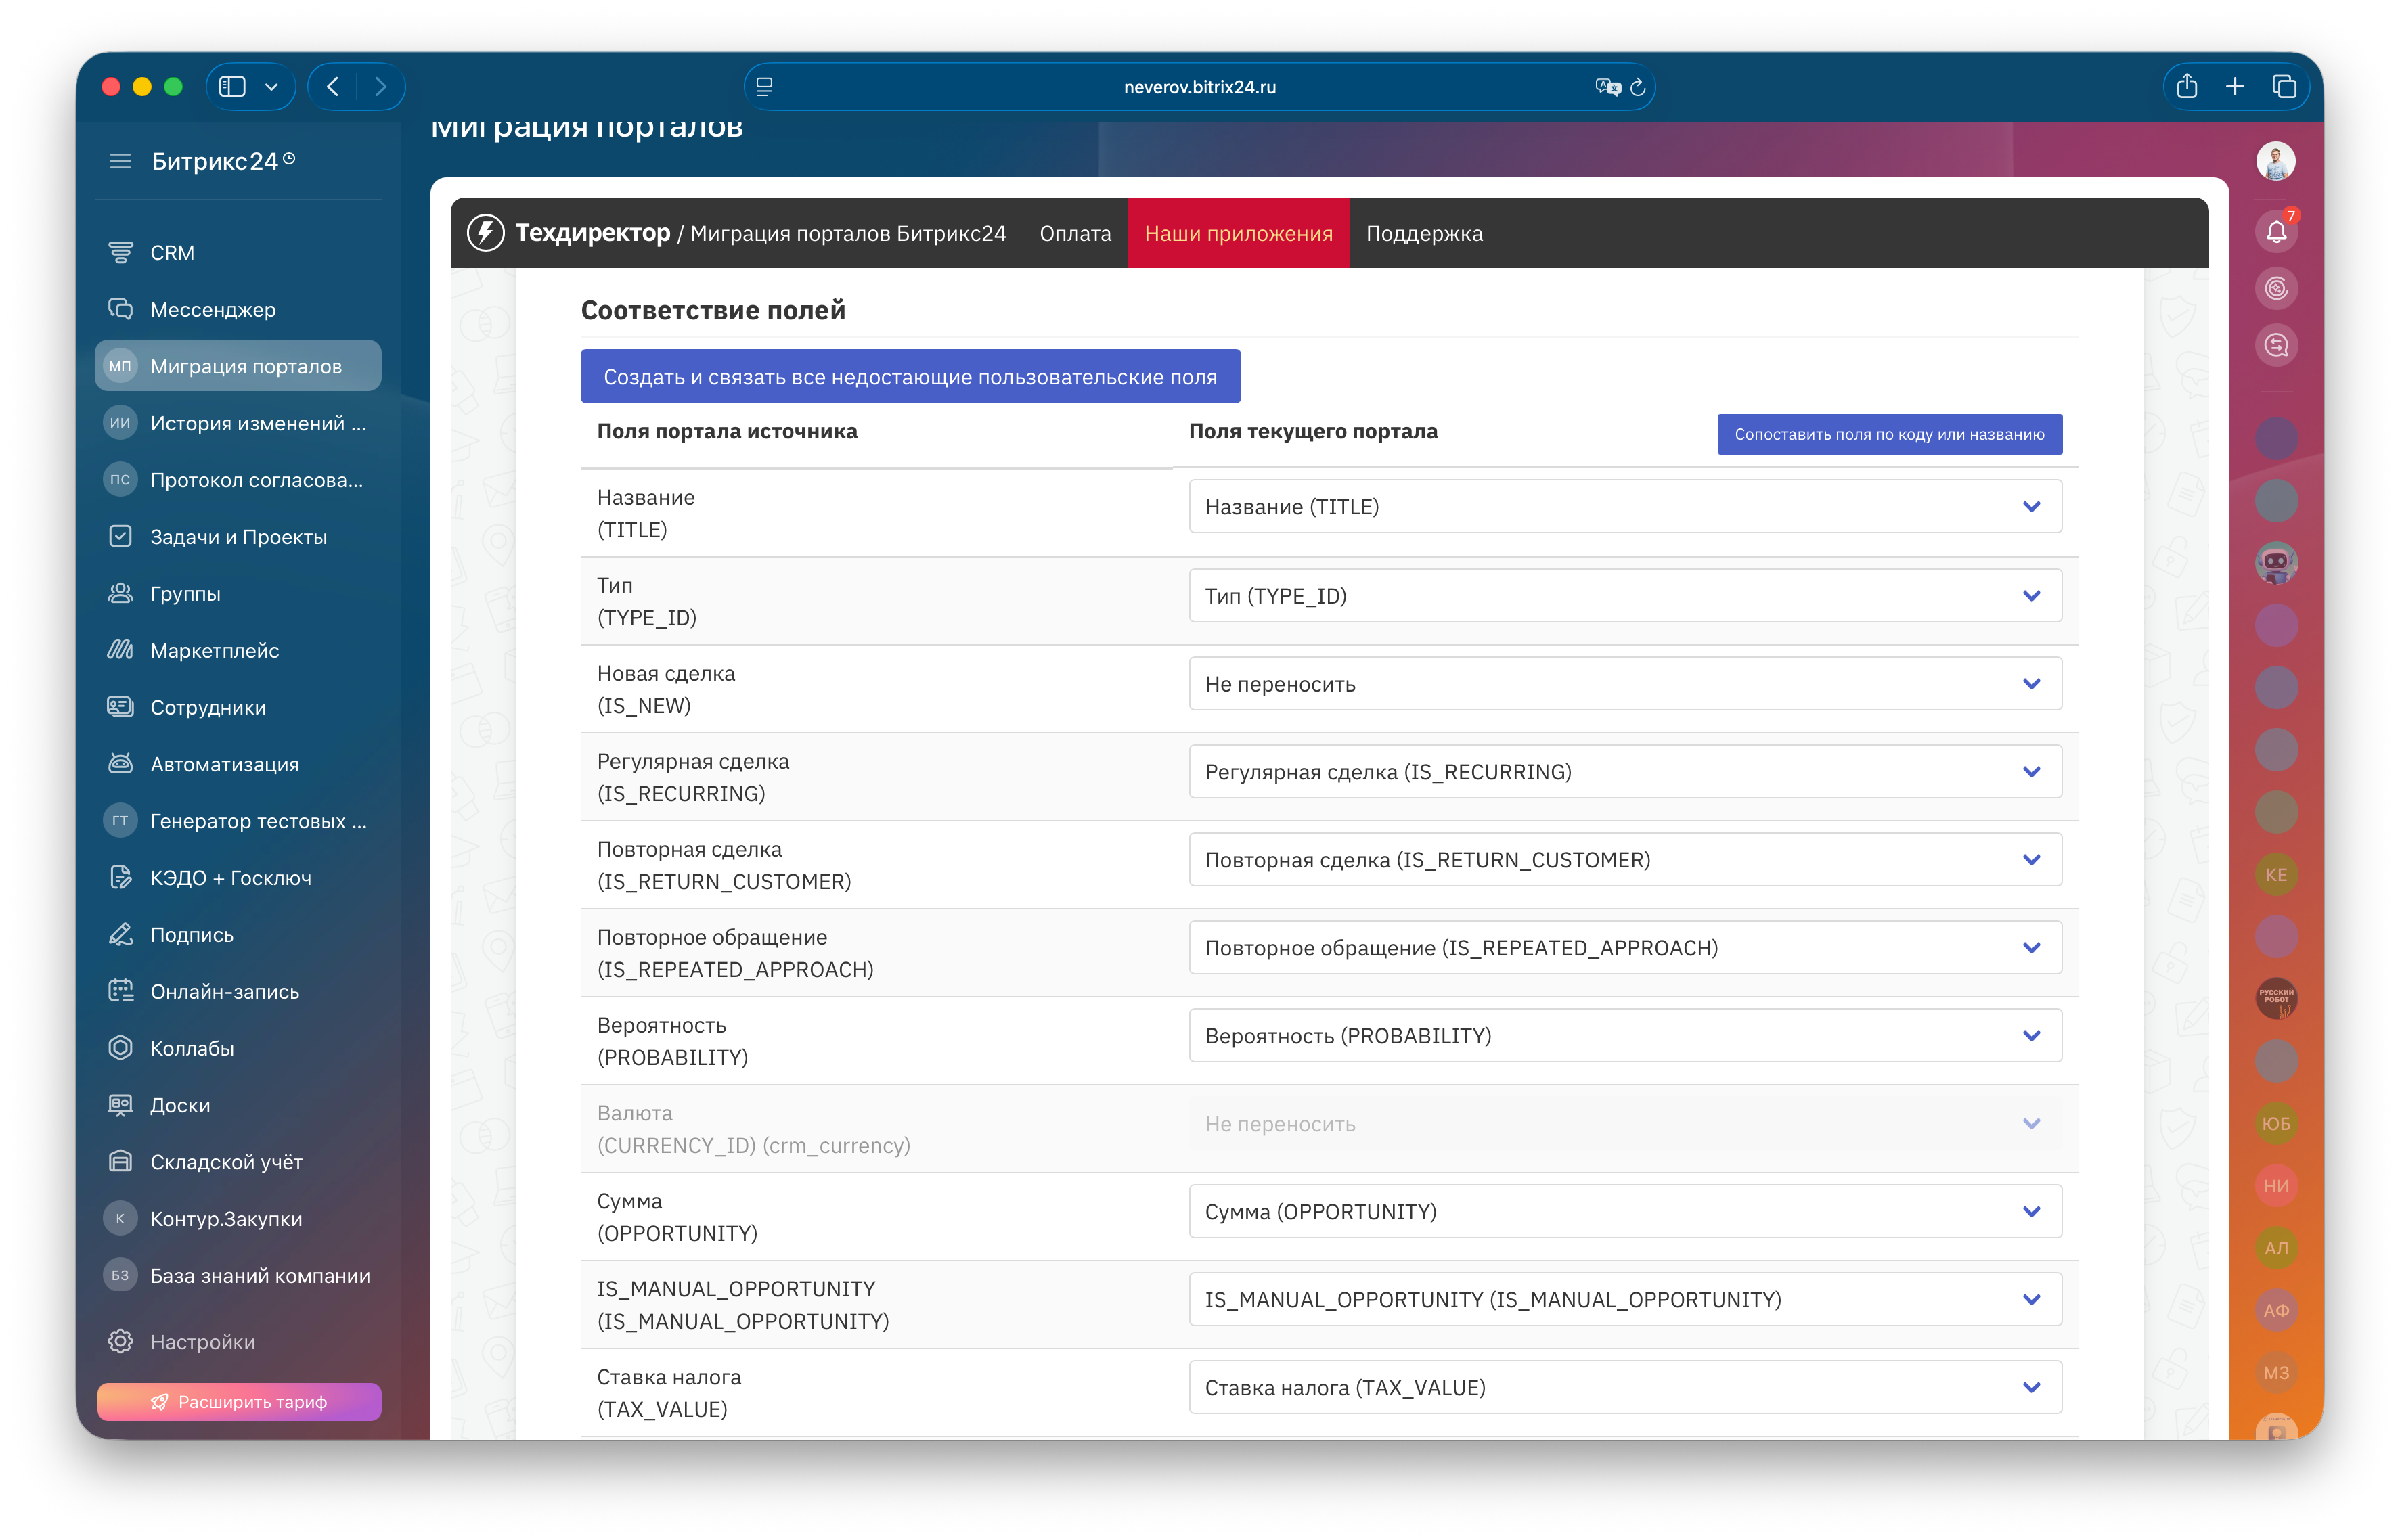Collapse the hamburger menu near Битрикс24
The height and width of the screenshot is (1540, 2400).
tap(120, 161)
